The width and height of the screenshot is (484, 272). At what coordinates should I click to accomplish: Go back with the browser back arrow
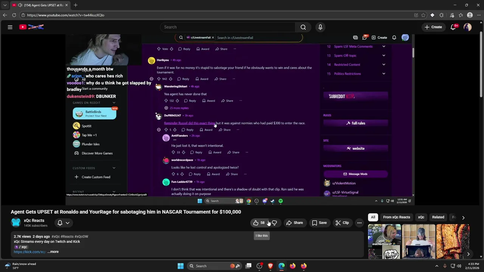[x=5, y=15]
